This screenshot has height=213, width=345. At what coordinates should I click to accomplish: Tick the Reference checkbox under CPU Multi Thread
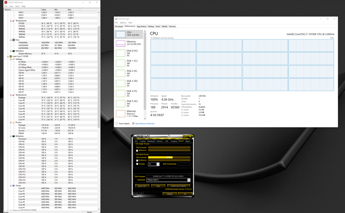[x=137, y=160]
